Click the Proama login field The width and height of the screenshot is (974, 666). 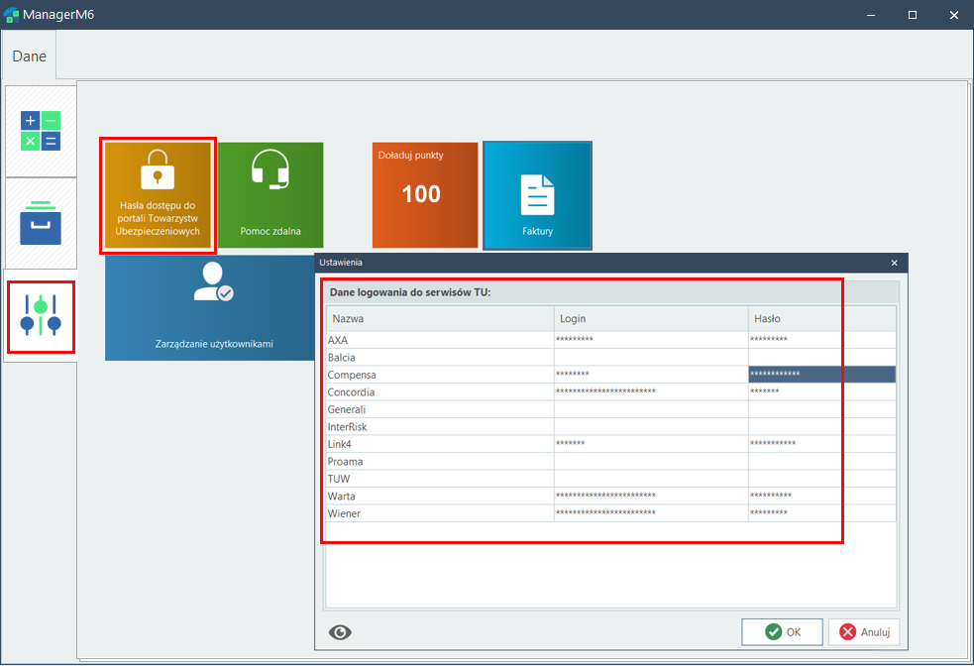pyautogui.click(x=651, y=462)
